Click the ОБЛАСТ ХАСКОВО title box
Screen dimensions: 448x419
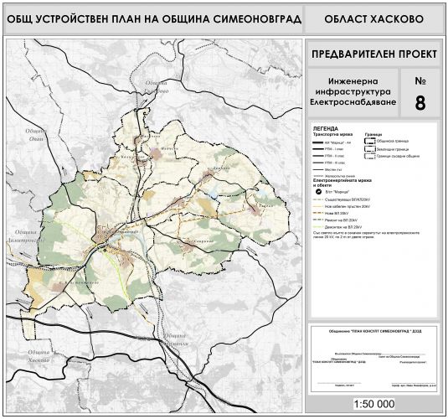pos(373,19)
